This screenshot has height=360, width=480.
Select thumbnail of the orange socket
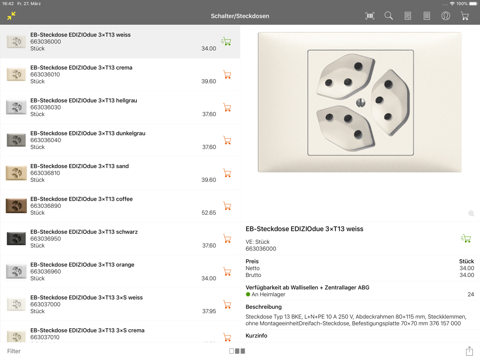point(16,271)
